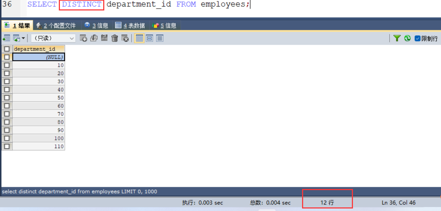Click the green filter funnel icon
The height and width of the screenshot is (211, 441).
click(397, 38)
